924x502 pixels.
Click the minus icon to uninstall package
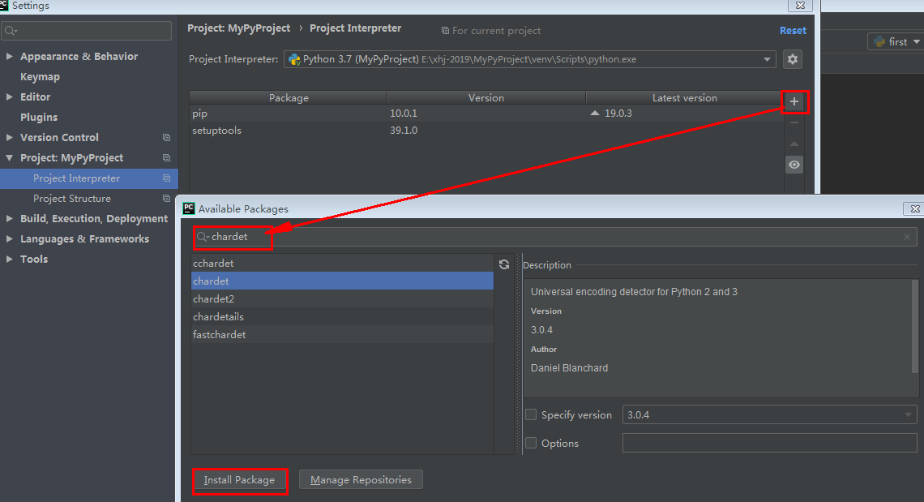coord(794,122)
